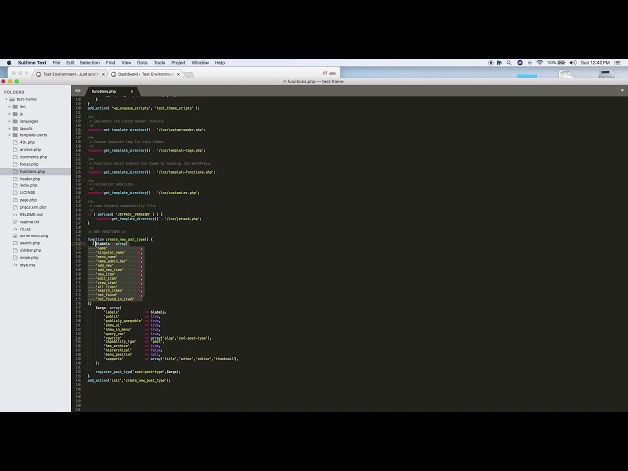Select screenshot.png in the file list
Screen dimensions: 628x471
pyautogui.click(x=33, y=235)
